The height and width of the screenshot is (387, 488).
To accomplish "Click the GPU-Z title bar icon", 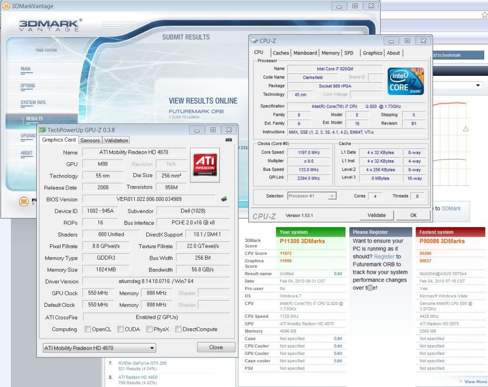I will 42,130.
